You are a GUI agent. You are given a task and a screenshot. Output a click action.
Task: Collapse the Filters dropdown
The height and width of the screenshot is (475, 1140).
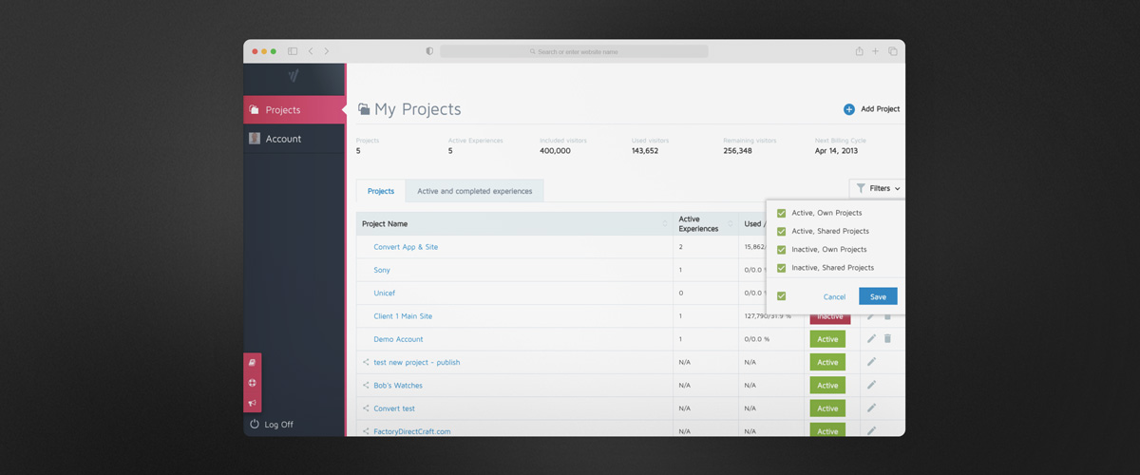coord(877,189)
